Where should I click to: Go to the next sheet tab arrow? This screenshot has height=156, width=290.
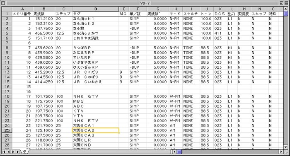click(13, 152)
